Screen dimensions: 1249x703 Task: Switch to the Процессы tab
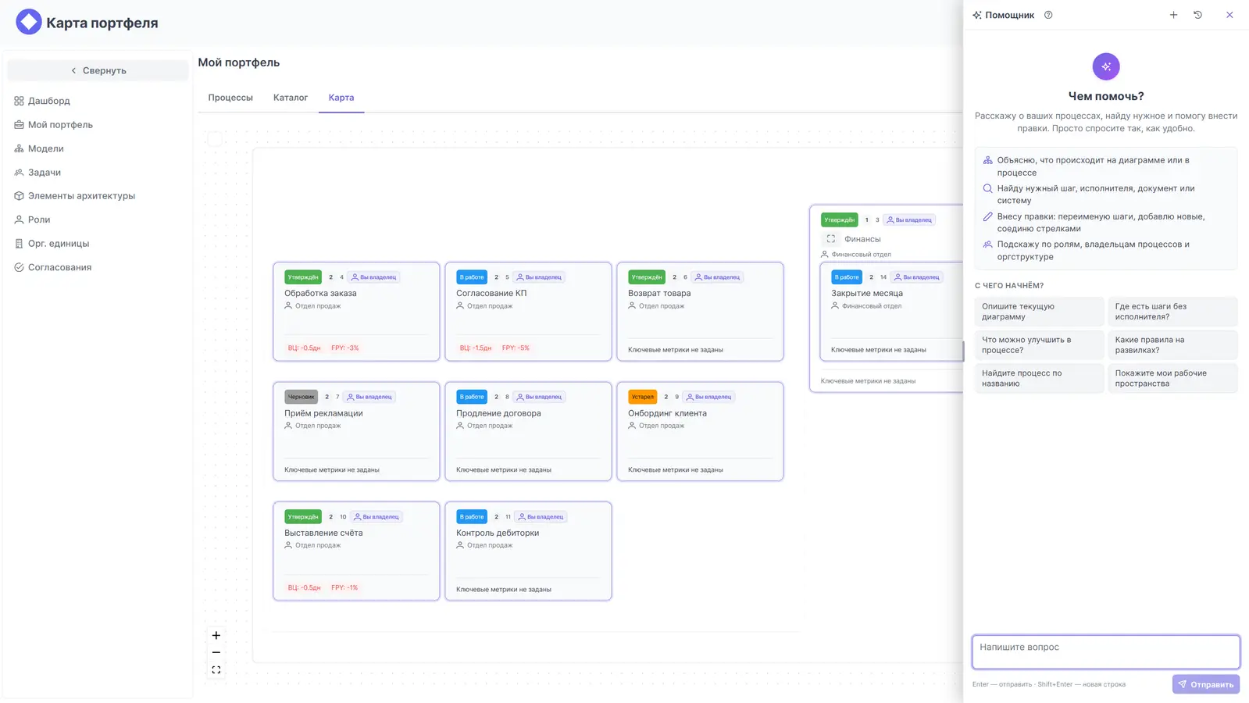click(230, 98)
